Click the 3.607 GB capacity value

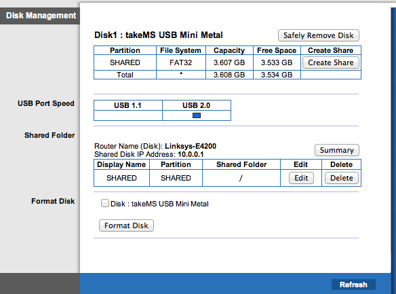[229, 62]
